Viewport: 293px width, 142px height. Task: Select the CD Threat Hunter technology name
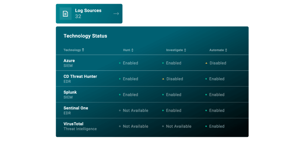tap(80, 77)
